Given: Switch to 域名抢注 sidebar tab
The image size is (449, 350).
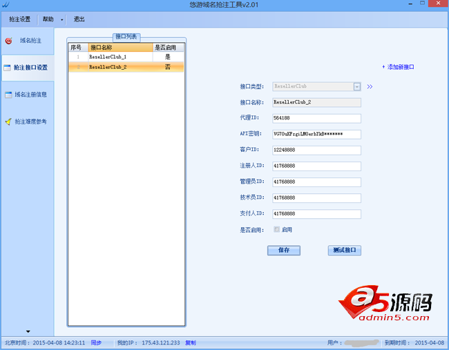Looking at the screenshot, I should coord(28,41).
